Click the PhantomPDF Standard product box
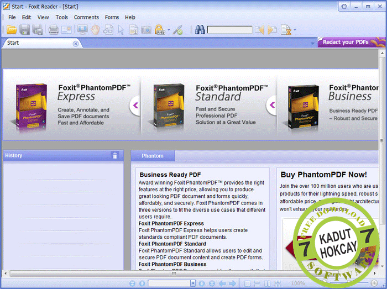The width and height of the screenshot is (387, 289). pos(168,106)
